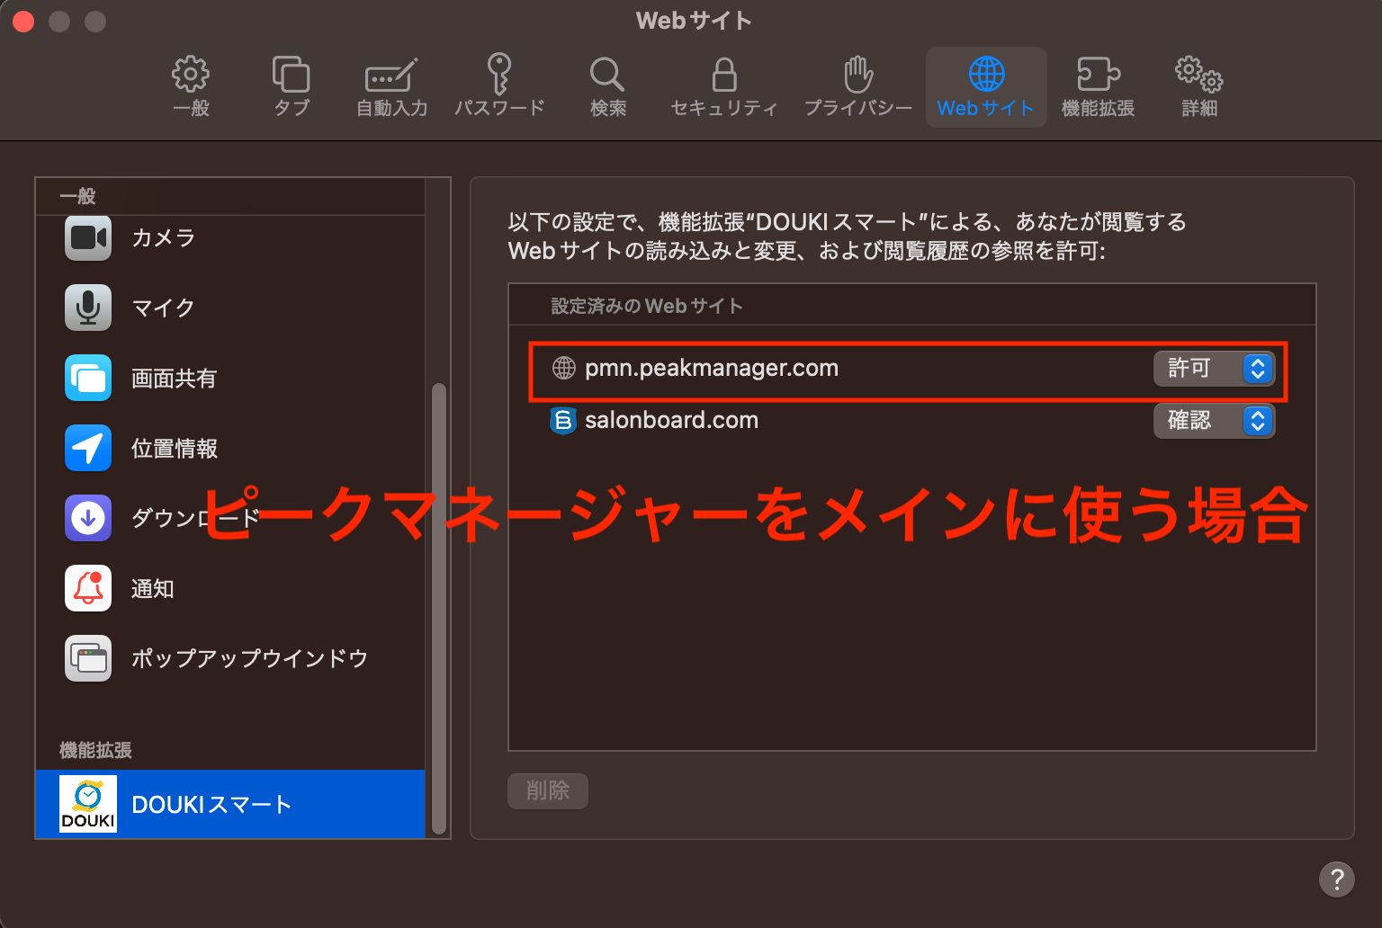The height and width of the screenshot is (928, 1382).
Task: Open the パスワード (Passwords) preferences tab
Action: (x=499, y=87)
